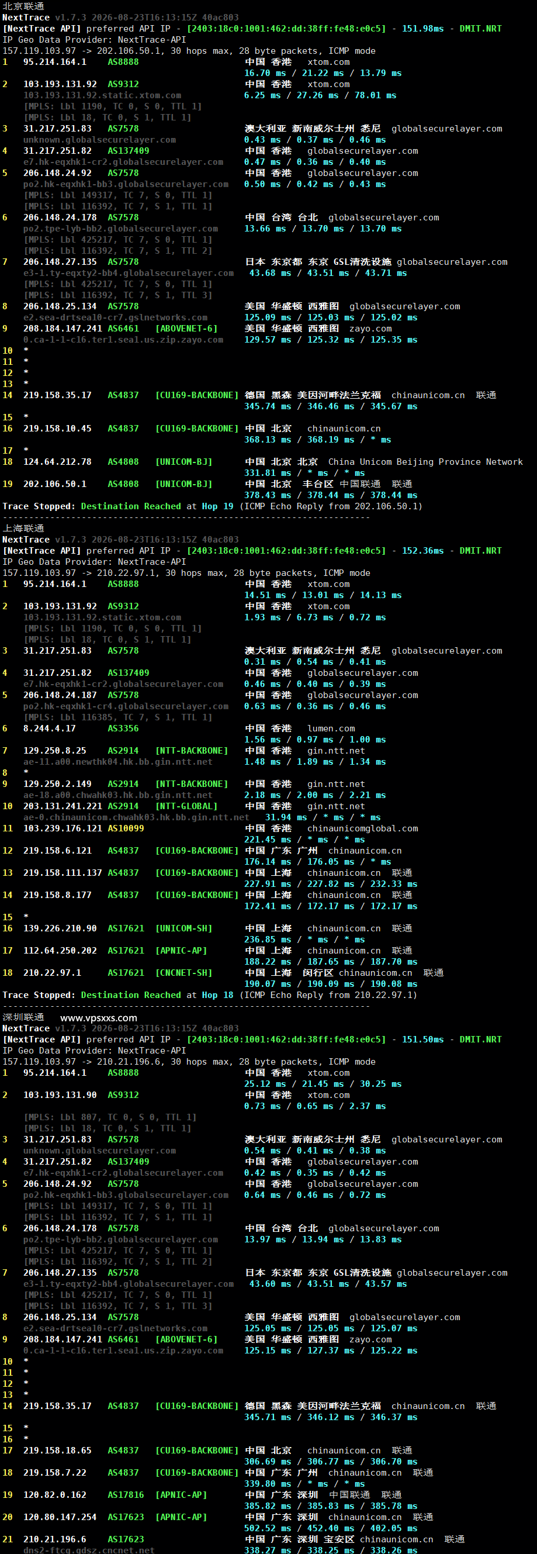Click the latency line 16.70 ms / 21.22 ms / 13.79 ms

pos(323,73)
